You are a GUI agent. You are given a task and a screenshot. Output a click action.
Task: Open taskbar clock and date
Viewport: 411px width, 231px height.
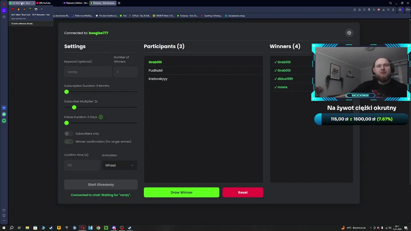click(x=397, y=228)
